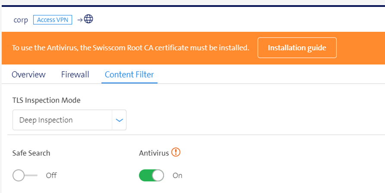Disable the Antivirus switch

coord(151,175)
